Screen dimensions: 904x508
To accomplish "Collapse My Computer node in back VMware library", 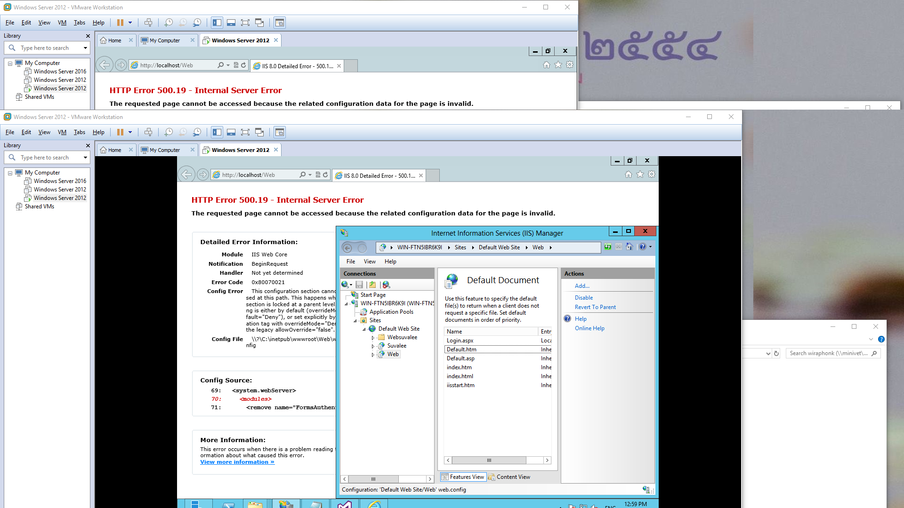I will click(10, 63).
